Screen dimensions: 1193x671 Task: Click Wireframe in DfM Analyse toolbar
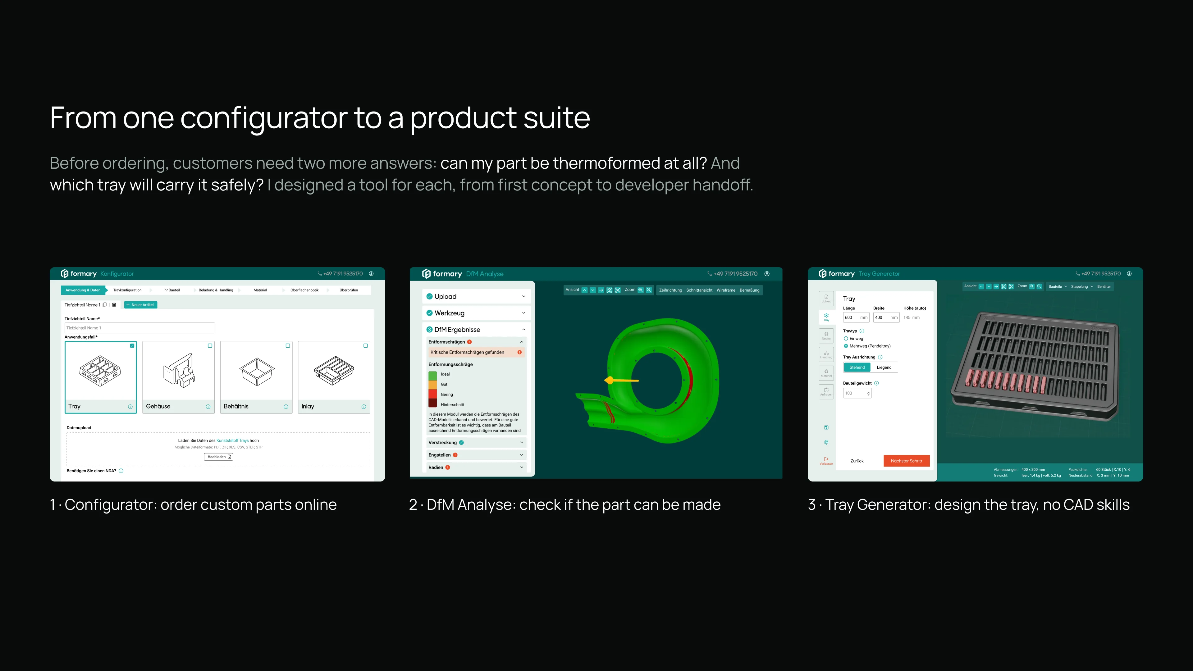(x=726, y=290)
